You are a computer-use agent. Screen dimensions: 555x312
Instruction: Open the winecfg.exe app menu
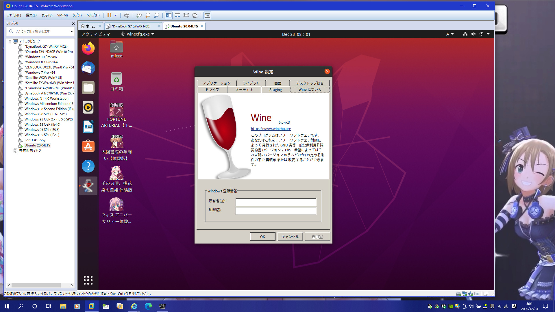click(137, 34)
